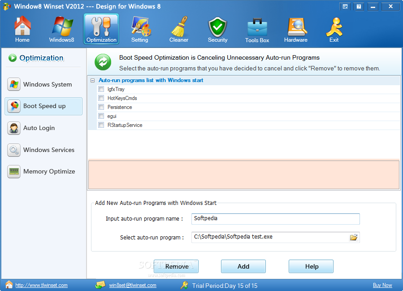
Task: Click the auto-run program name input field
Action: 276,219
